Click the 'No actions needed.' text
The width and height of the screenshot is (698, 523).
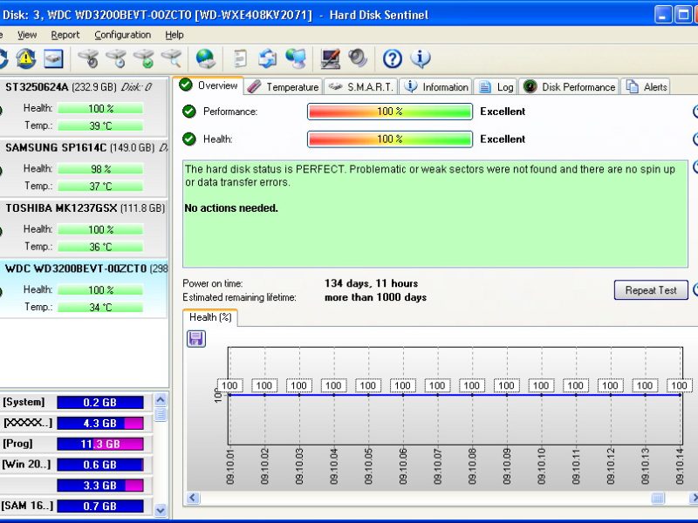231,208
